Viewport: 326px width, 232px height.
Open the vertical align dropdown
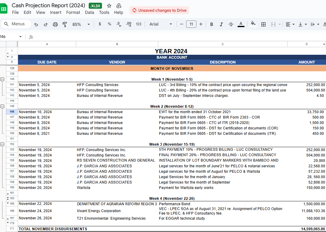point(303,24)
